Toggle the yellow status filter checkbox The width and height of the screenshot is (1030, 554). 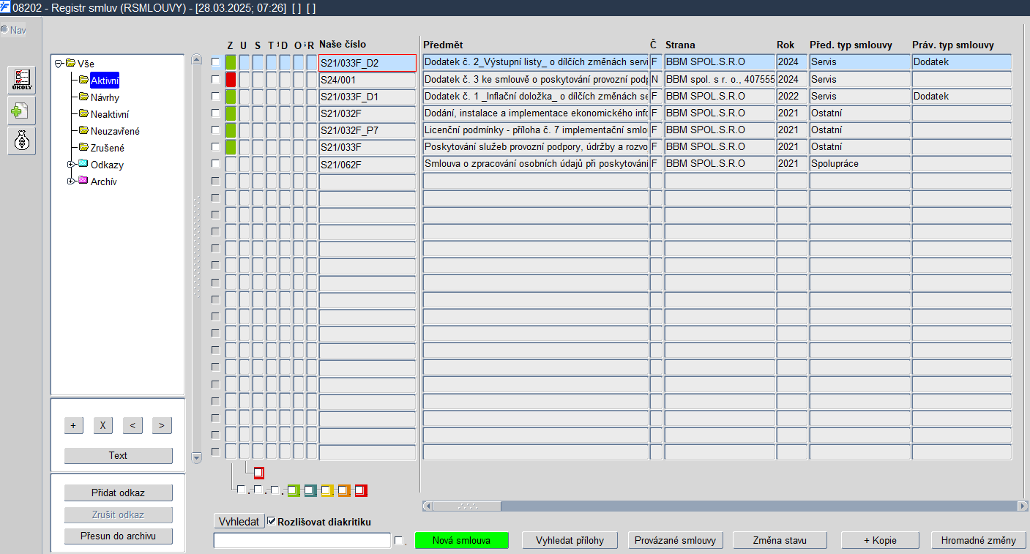pyautogui.click(x=327, y=490)
